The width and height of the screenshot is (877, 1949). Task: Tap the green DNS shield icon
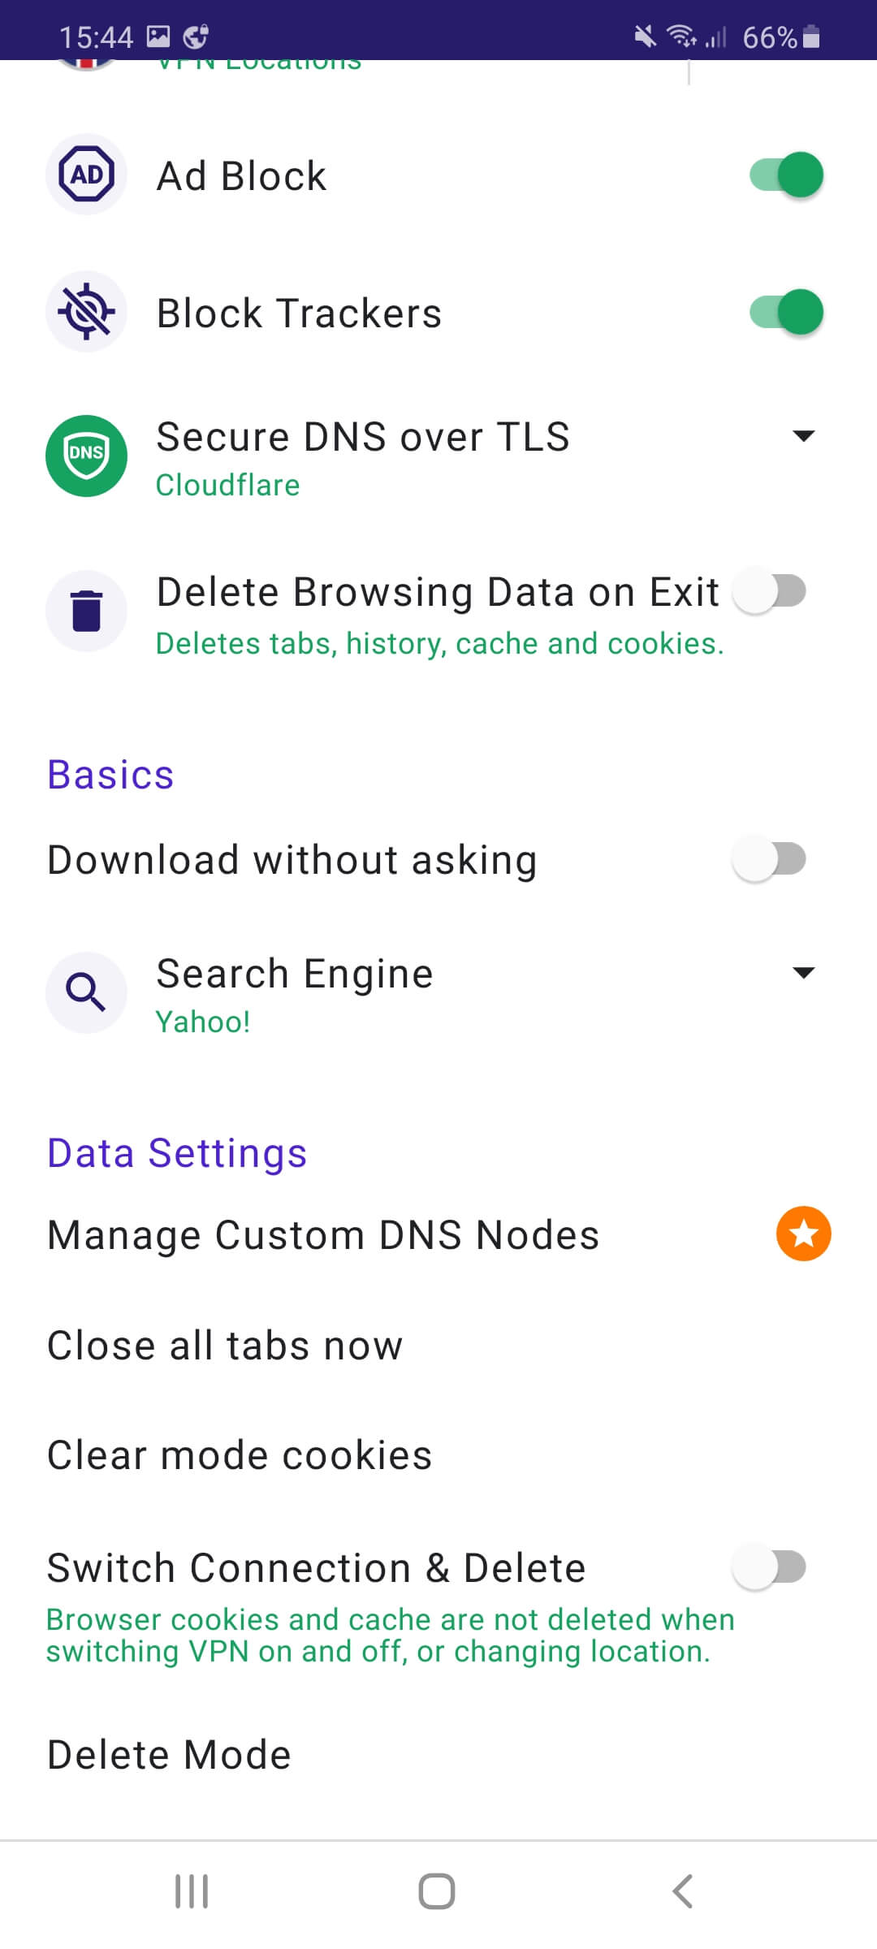pos(86,456)
